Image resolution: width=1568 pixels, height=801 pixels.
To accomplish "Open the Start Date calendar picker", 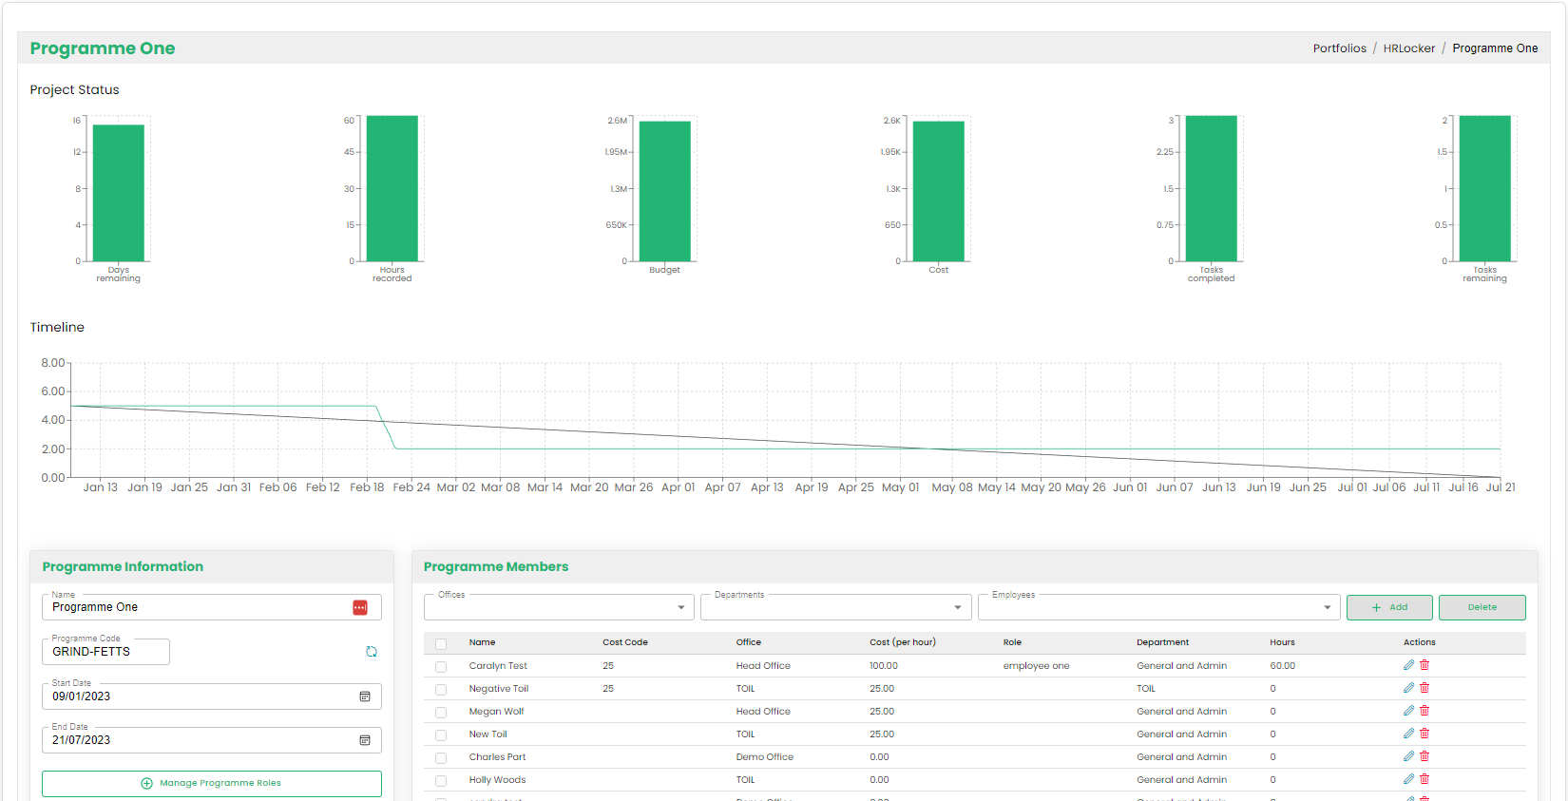I will pyautogui.click(x=365, y=696).
